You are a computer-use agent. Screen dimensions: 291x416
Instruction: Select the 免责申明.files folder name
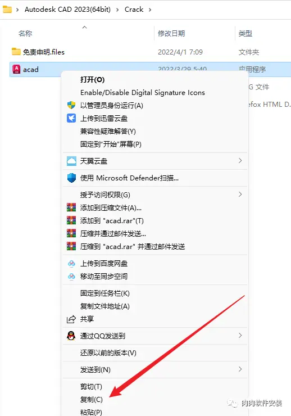tap(44, 52)
